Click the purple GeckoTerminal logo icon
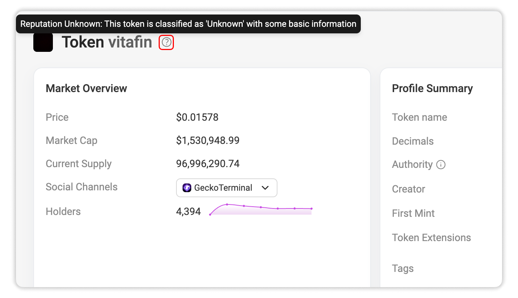 (x=187, y=188)
